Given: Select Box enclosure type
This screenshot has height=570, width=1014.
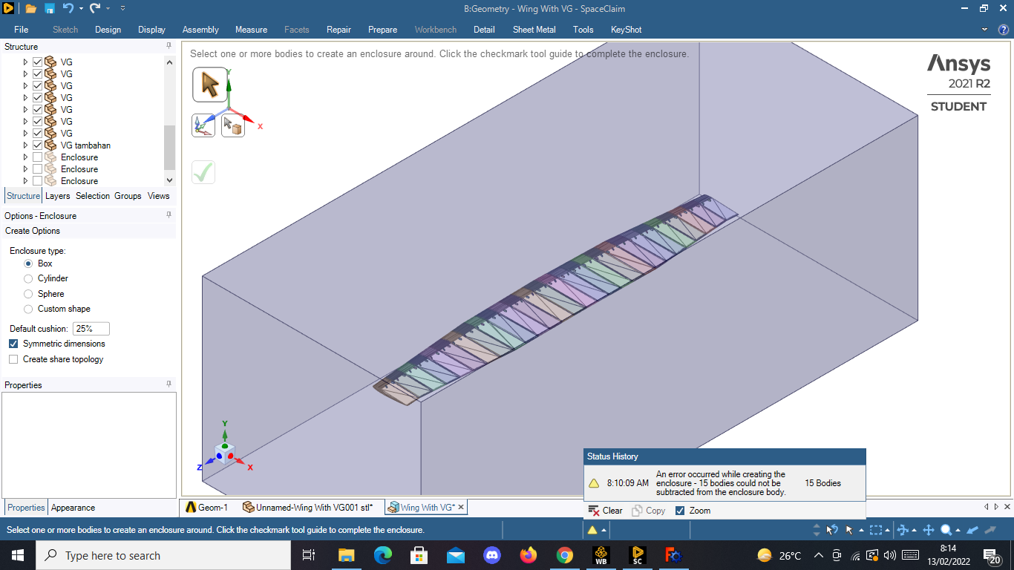Looking at the screenshot, I should 28,263.
